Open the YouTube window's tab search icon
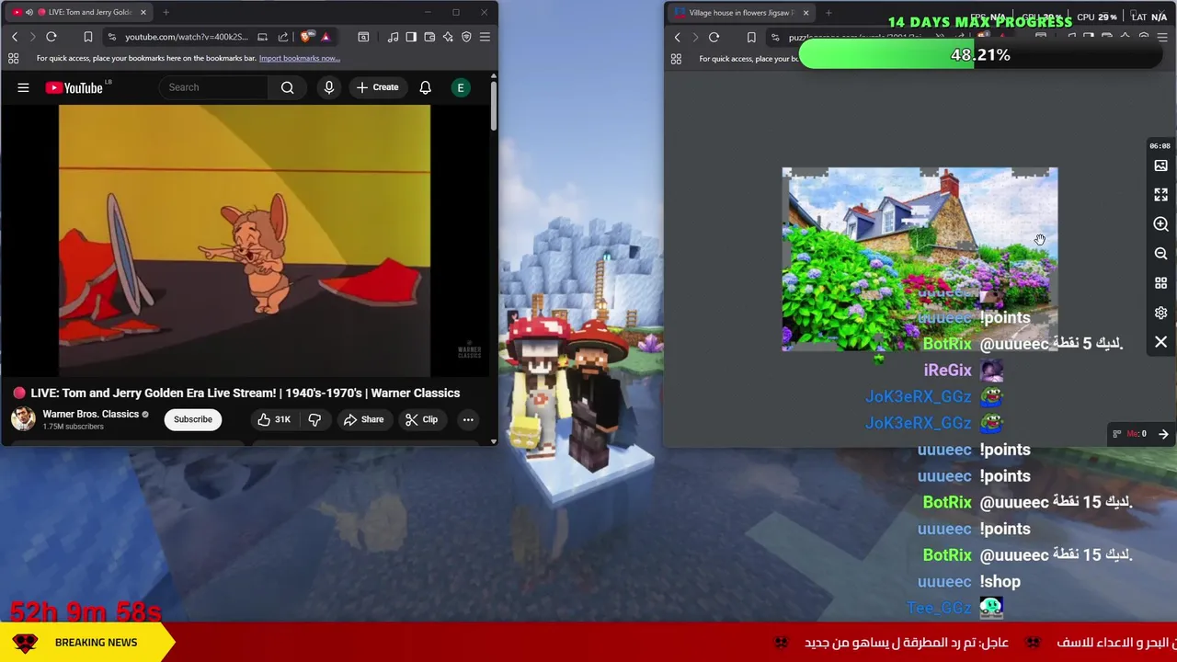The image size is (1177, 662). click(363, 37)
